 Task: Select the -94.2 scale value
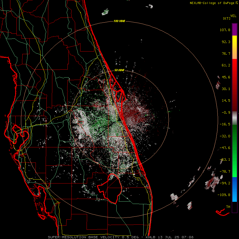click(x=225, y=183)
